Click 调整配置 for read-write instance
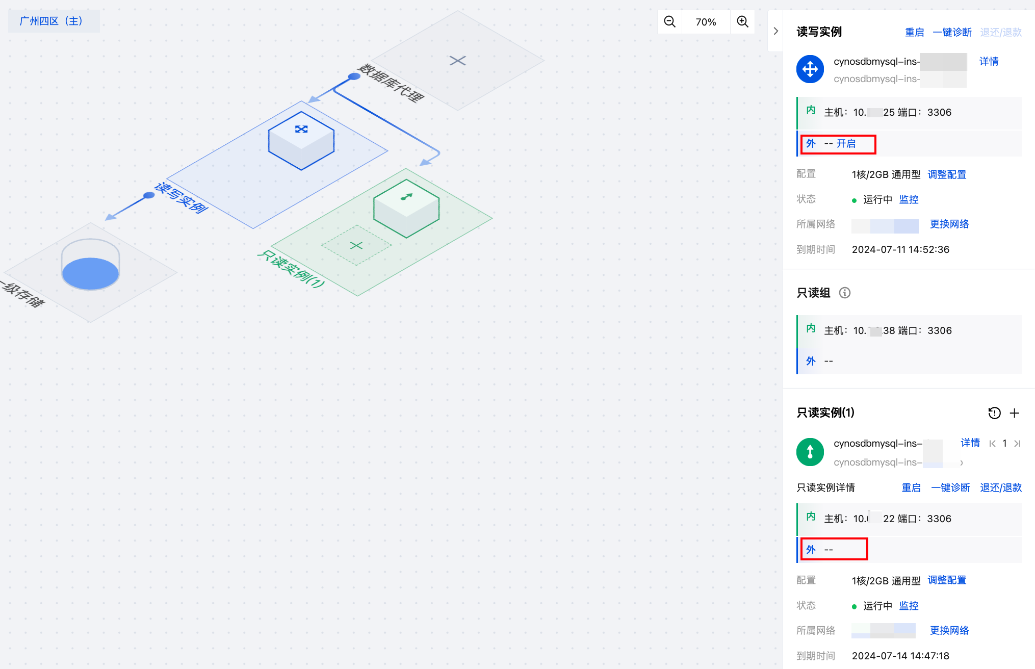The image size is (1035, 669). [947, 174]
